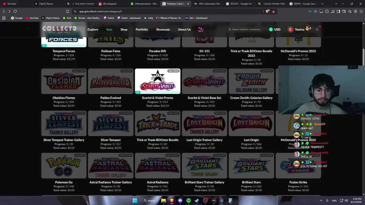Open the Shop menu item
The image size is (365, 205).
coord(124,30)
